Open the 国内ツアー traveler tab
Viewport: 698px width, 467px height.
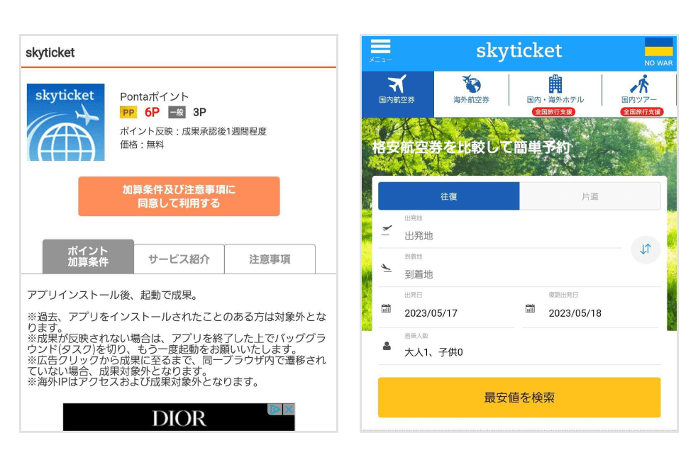[x=639, y=90]
